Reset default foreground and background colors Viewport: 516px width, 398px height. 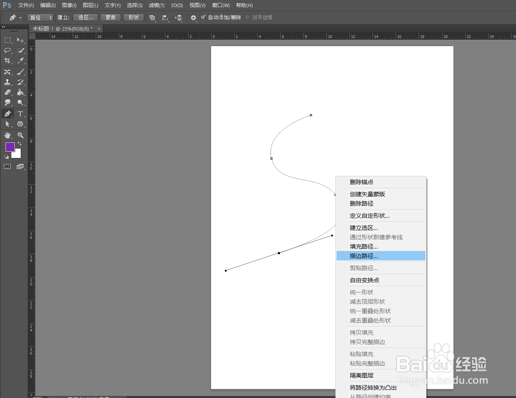click(x=7, y=157)
